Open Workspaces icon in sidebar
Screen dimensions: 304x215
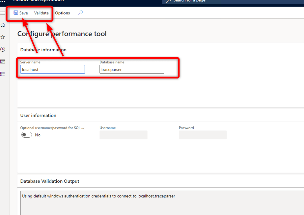3,61
